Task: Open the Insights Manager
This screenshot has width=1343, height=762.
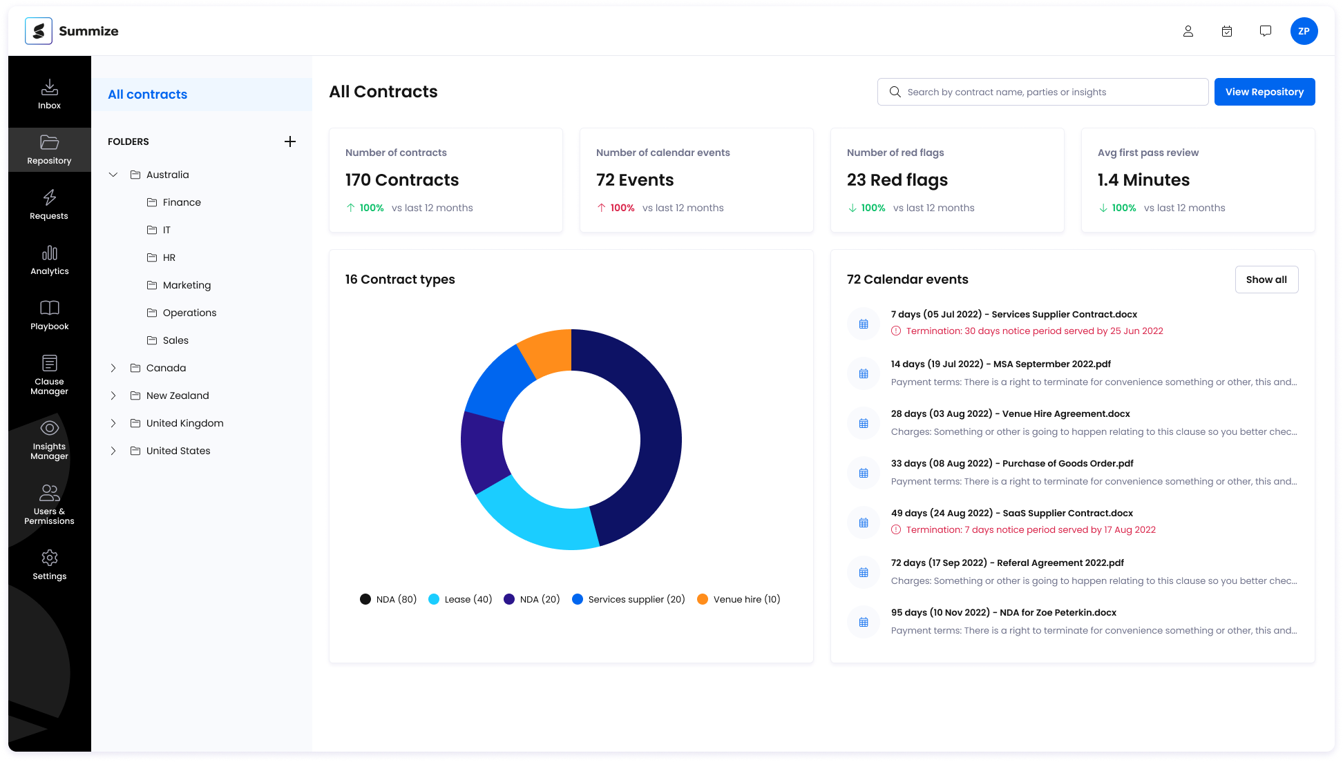Action: (49, 440)
